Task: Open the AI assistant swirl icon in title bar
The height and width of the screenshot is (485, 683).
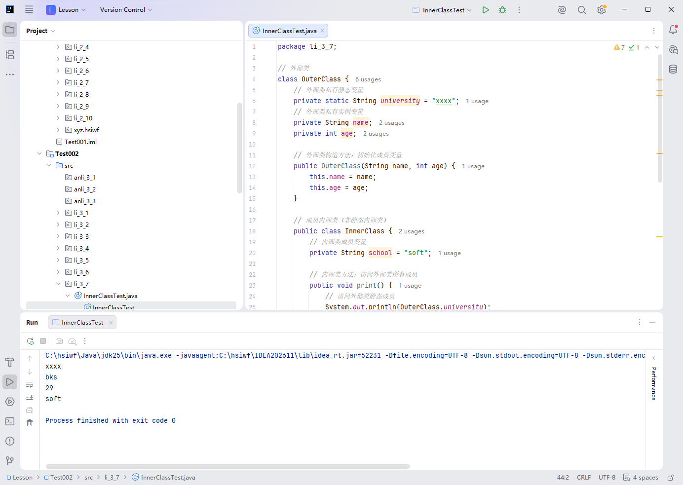Action: coord(562,10)
